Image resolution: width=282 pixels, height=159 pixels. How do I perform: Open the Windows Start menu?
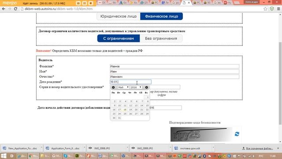coord(4,156)
